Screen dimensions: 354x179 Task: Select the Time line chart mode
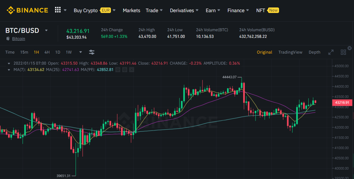point(10,52)
